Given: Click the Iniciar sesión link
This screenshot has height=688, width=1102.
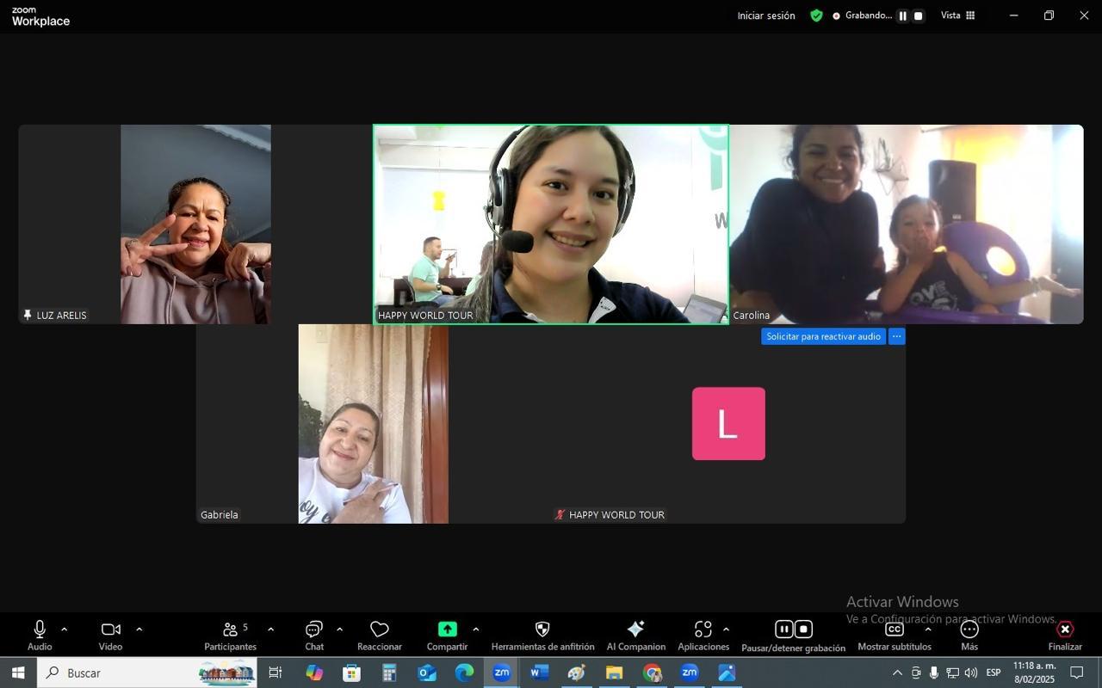Looking at the screenshot, I should coord(766,15).
